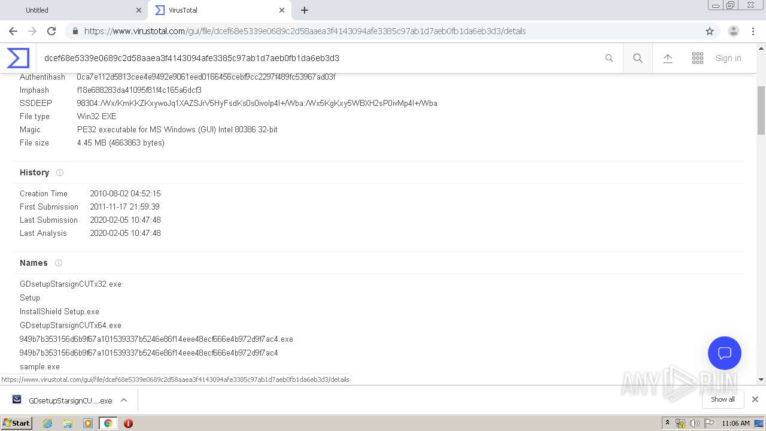766x431 pixels.
Task: Click the small magnifier inside the hash search field
Action: coord(609,58)
